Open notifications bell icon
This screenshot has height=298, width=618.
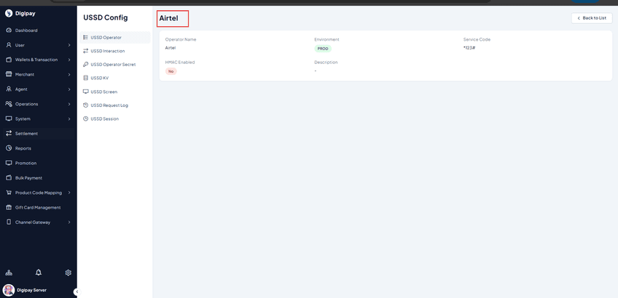[38, 272]
